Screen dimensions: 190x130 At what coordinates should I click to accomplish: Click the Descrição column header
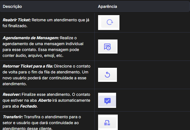coord(12,6)
